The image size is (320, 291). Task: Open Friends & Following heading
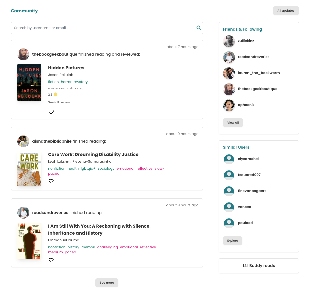(x=242, y=29)
